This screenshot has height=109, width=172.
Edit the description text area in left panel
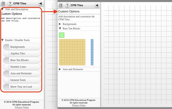tap(22, 27)
